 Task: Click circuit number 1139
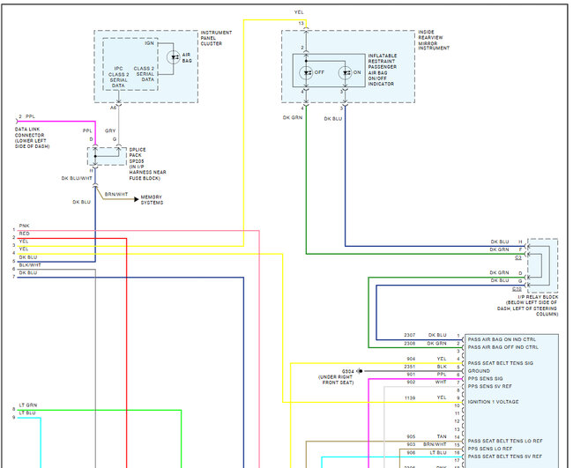coord(410,397)
